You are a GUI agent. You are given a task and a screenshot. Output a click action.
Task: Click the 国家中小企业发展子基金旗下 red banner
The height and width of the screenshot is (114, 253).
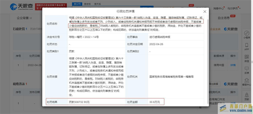coord(51,7)
